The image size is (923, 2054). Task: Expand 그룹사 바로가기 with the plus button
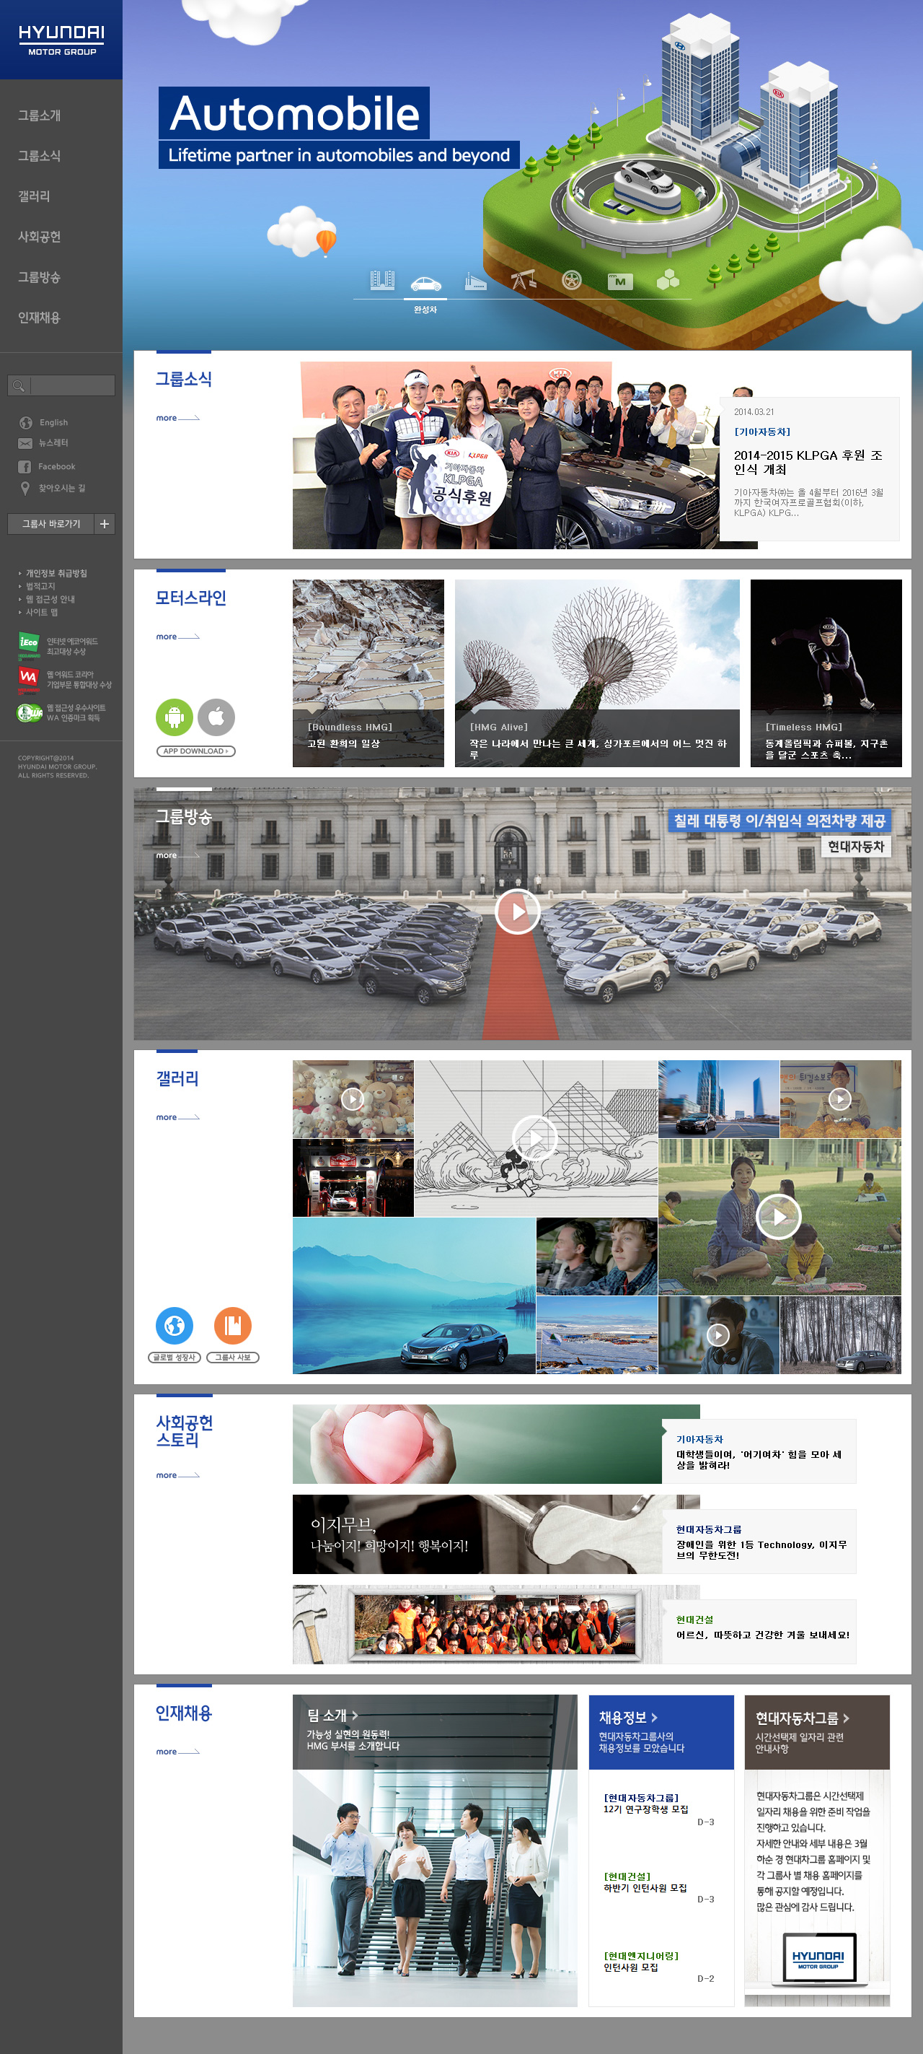(105, 524)
